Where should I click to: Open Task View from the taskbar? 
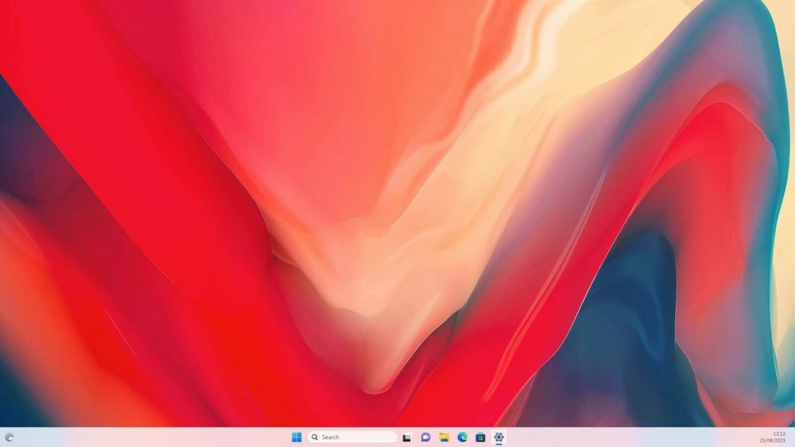tap(407, 437)
